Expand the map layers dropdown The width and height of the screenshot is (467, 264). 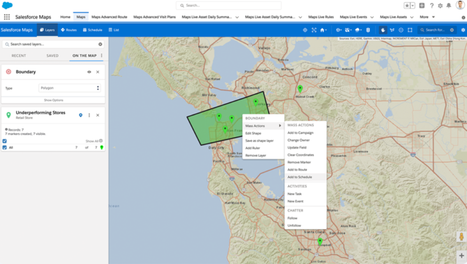click(348, 30)
